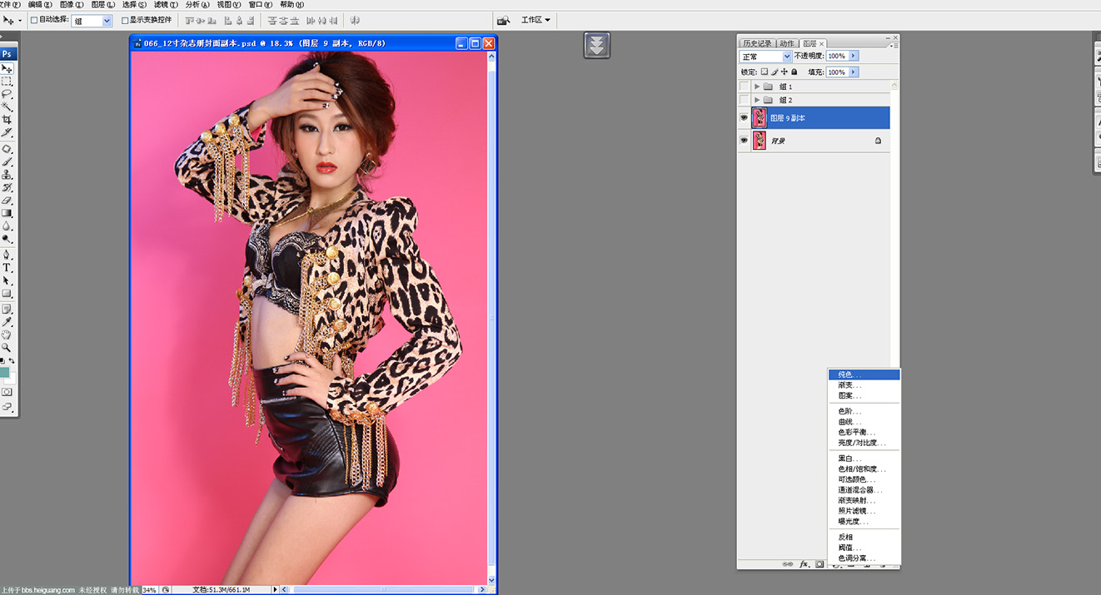The image size is (1101, 595).
Task: Click the link layers button
Action: click(x=787, y=564)
